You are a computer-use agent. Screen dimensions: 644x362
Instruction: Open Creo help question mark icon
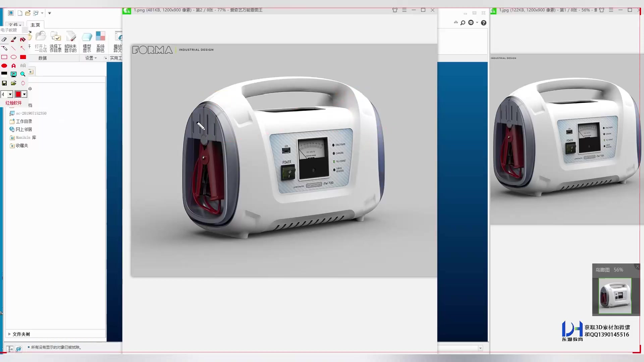484,23
